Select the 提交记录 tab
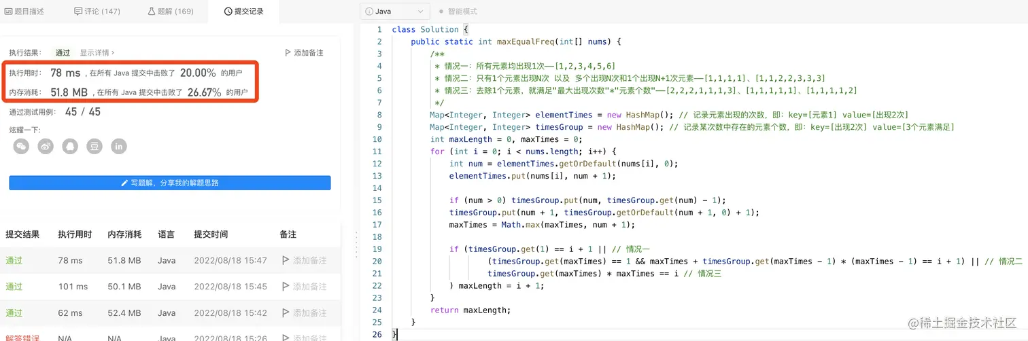Viewport: 1028px width, 341px height. (243, 12)
